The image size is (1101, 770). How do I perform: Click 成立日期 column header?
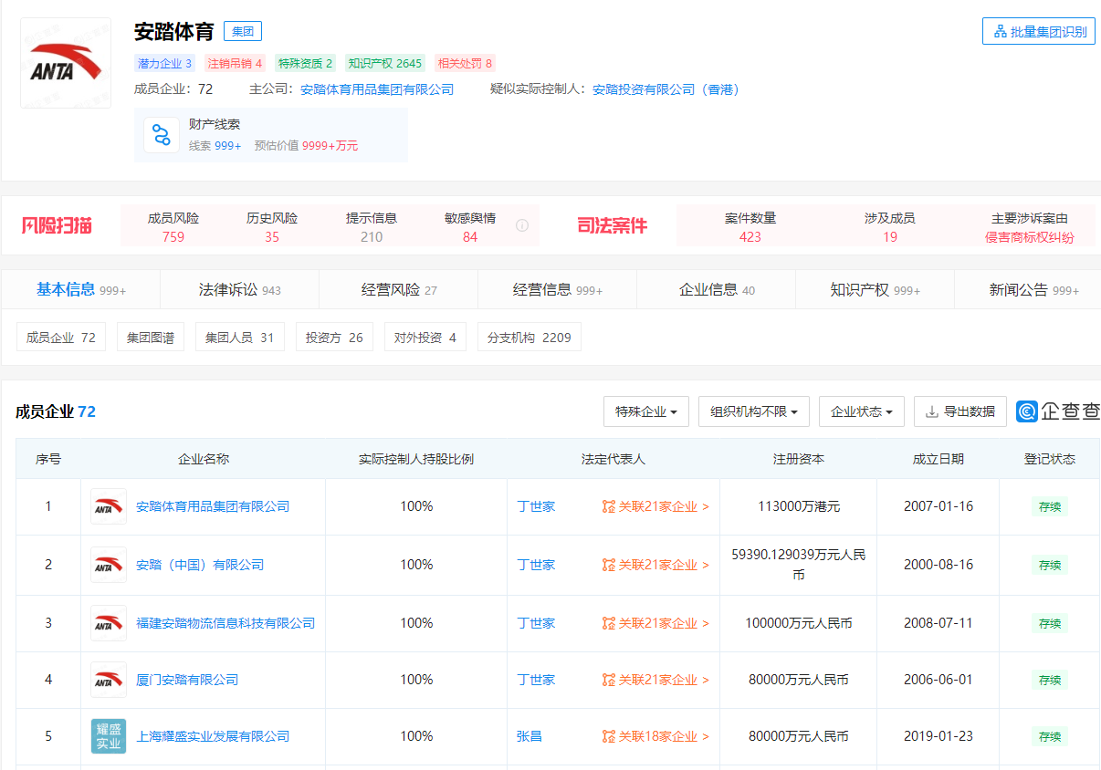938,459
